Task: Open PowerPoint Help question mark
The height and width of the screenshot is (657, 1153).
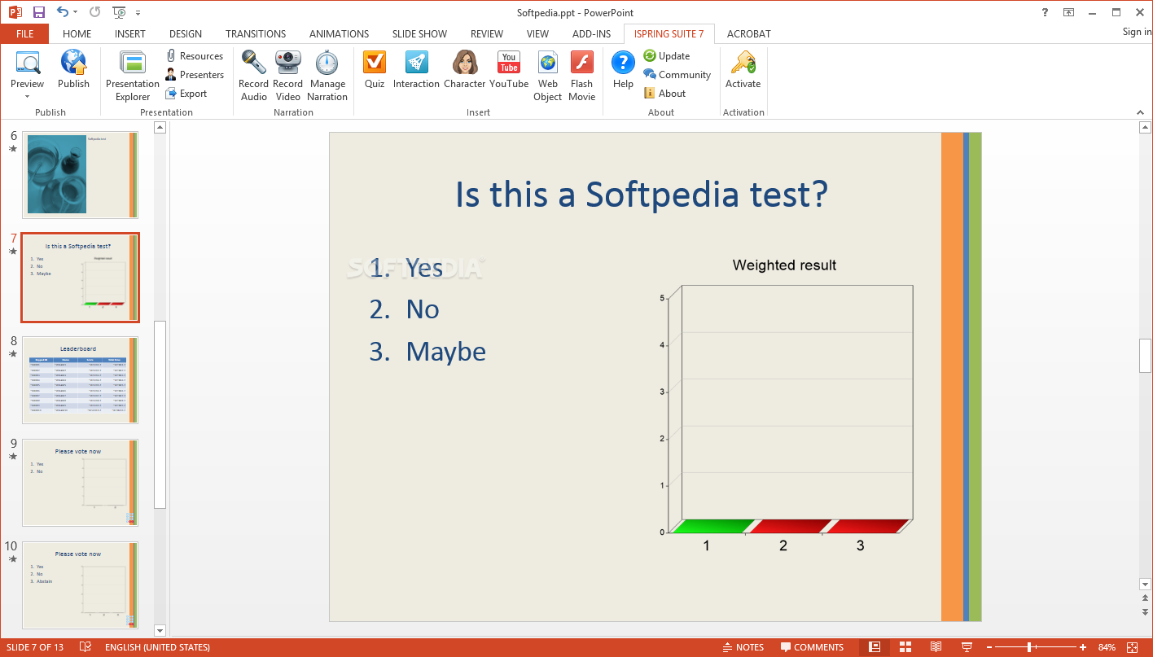Action: tap(1046, 12)
